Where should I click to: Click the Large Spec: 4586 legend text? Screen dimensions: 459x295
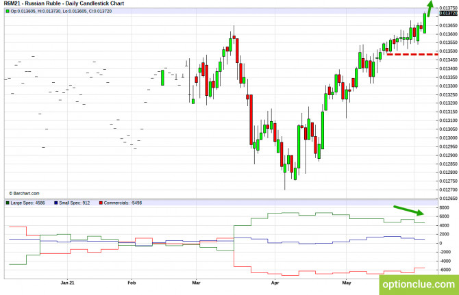click(28, 203)
